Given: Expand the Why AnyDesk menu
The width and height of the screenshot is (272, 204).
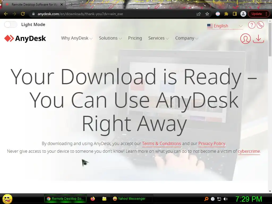Looking at the screenshot, I should (x=77, y=38).
